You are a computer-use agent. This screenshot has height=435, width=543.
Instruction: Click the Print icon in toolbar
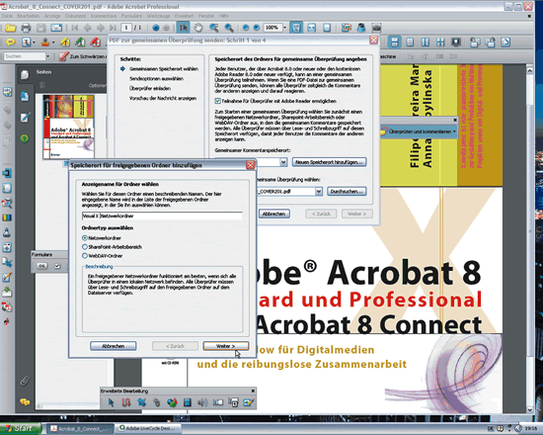(x=26, y=28)
